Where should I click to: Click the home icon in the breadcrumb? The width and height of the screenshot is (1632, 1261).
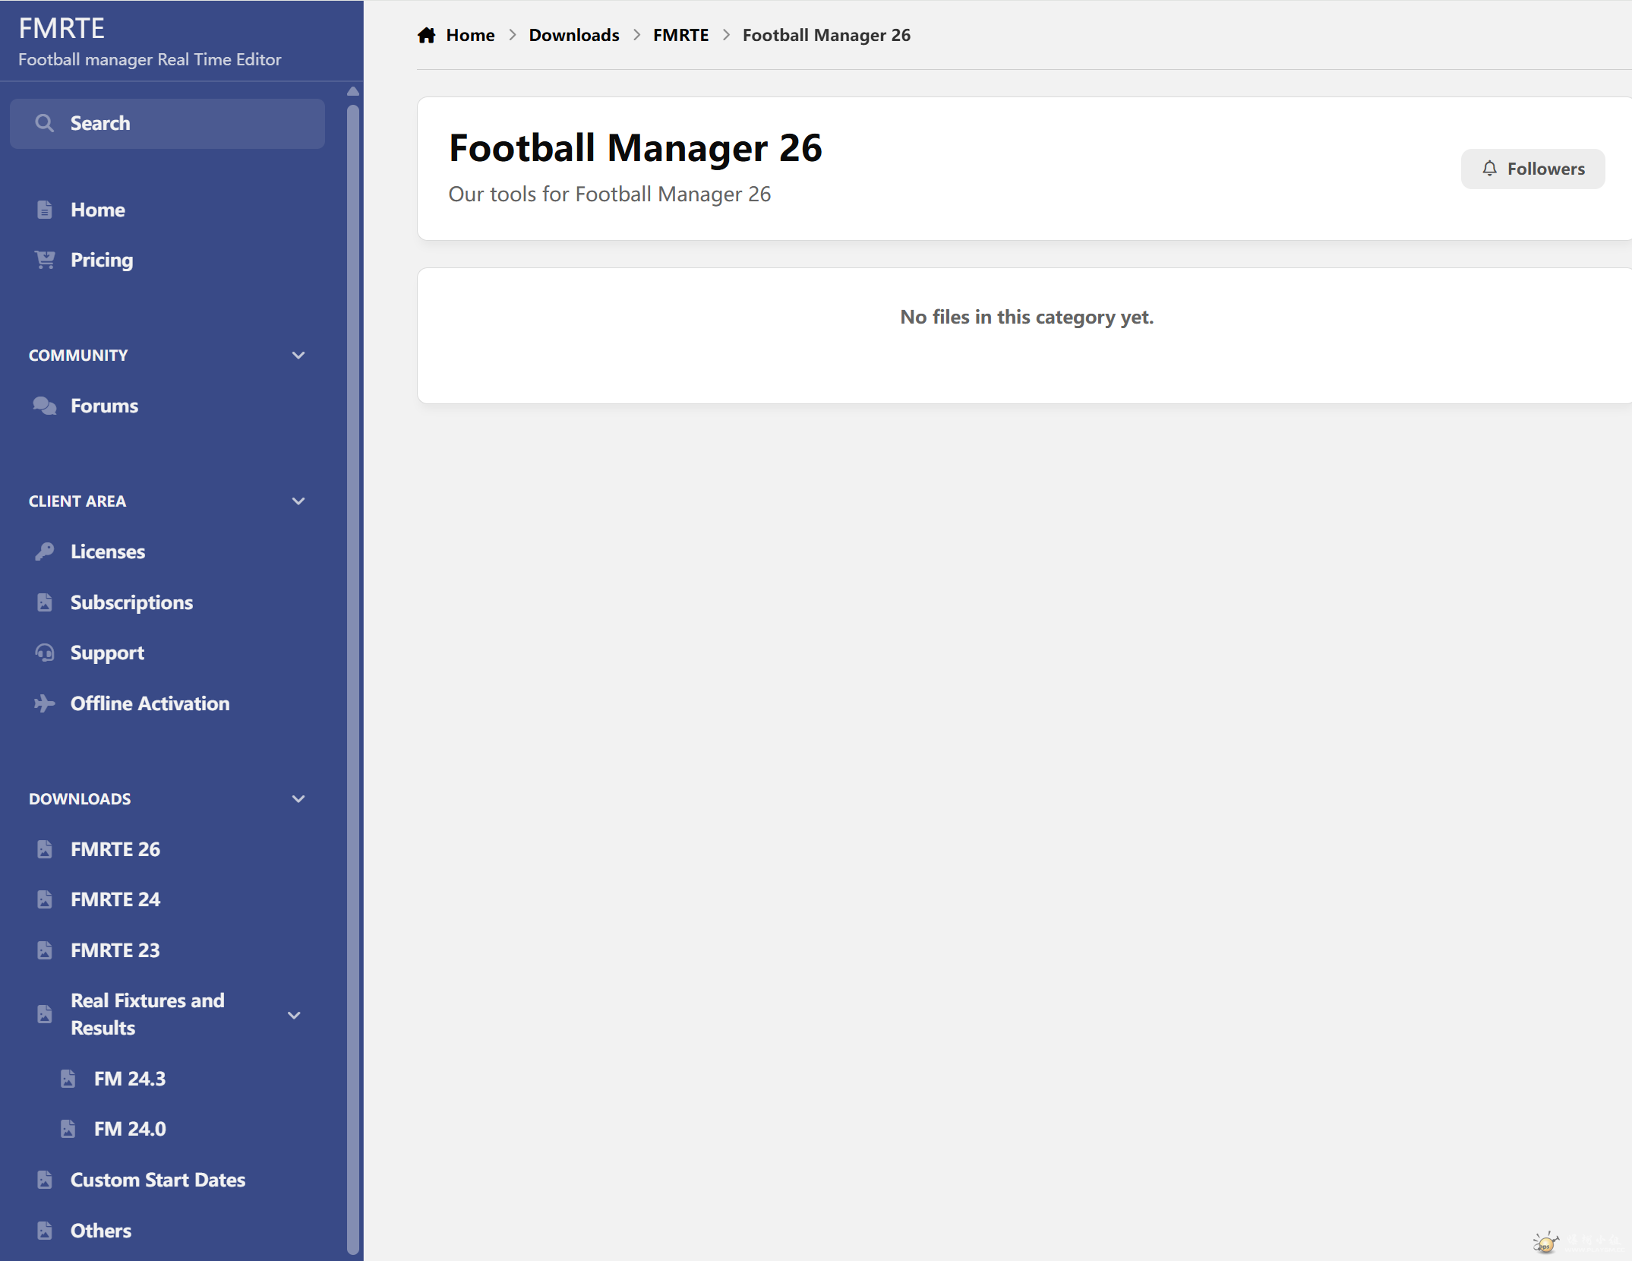click(x=426, y=35)
